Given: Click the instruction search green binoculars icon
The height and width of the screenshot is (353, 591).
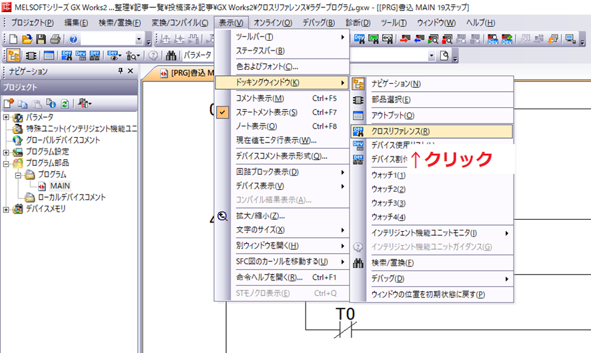Looking at the screenshot, I should point(373,39).
